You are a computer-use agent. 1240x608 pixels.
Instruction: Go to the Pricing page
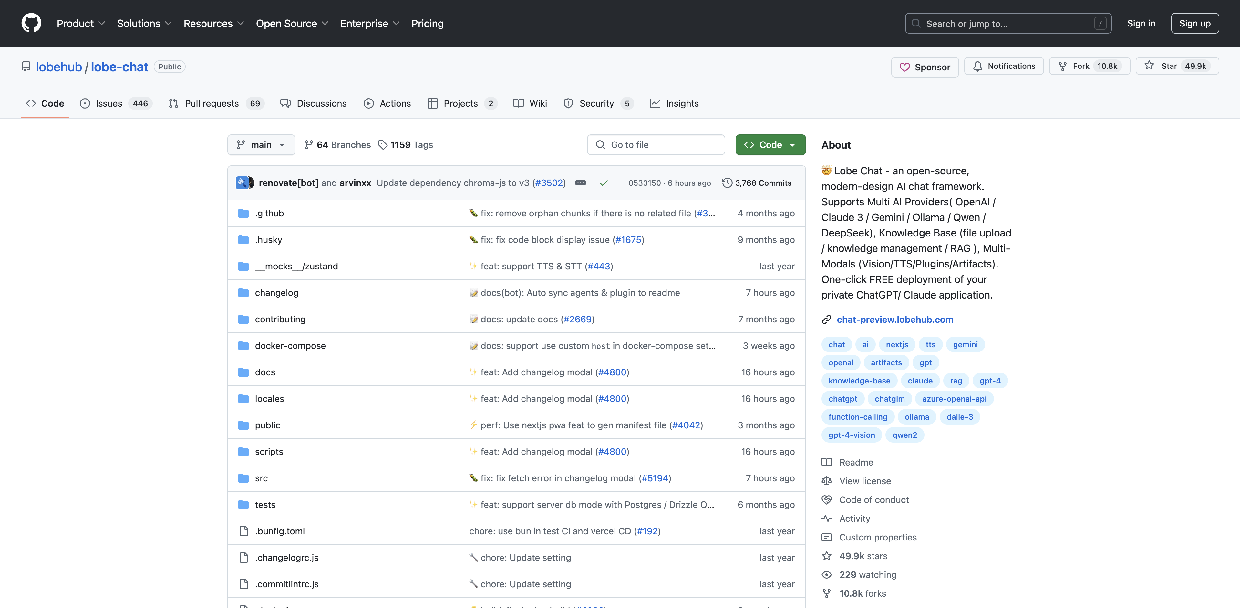(428, 23)
